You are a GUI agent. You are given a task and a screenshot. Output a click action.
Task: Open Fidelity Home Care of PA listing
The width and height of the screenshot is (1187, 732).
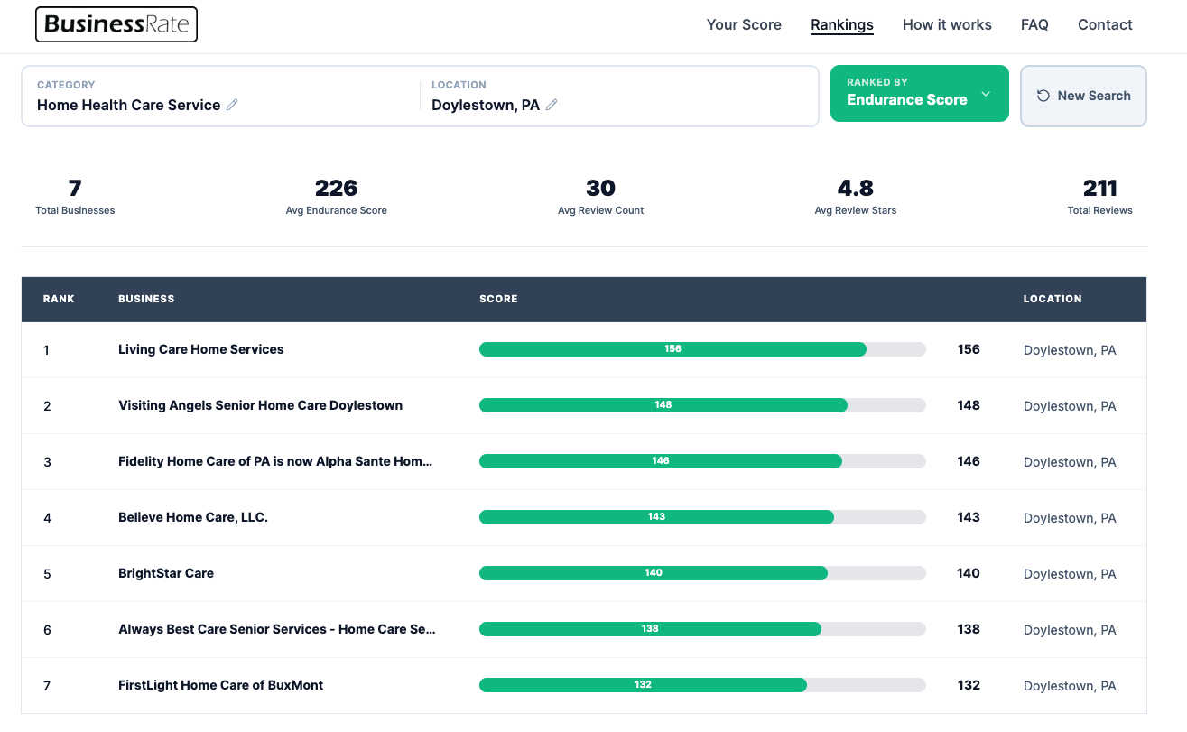coord(275,461)
